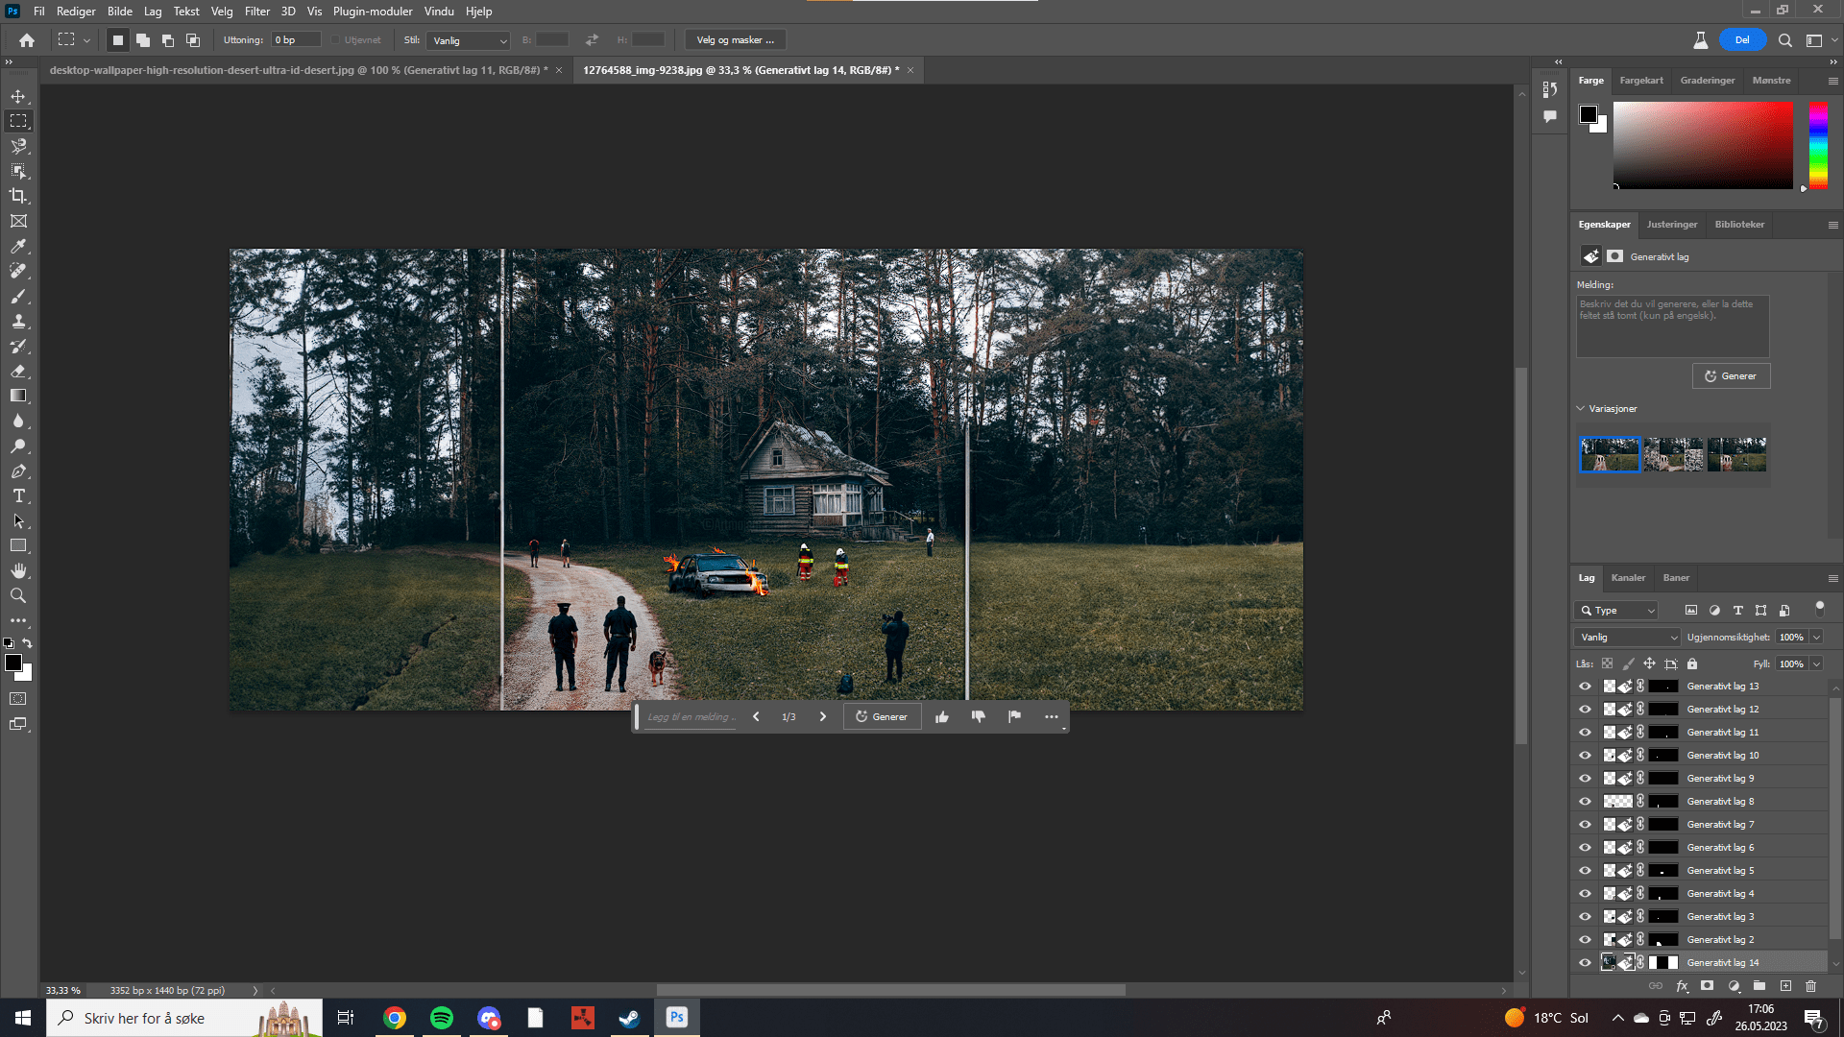
Task: Click the Generer button in Egenskaper panel
Action: [x=1731, y=375]
